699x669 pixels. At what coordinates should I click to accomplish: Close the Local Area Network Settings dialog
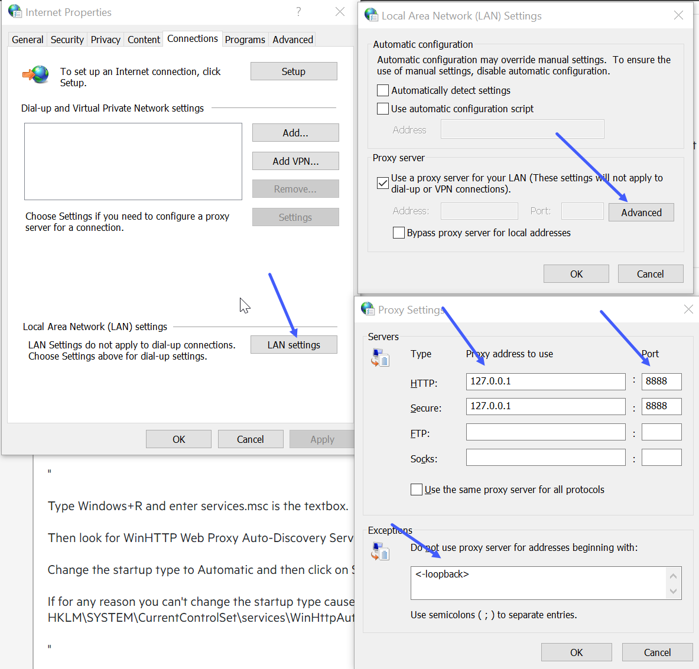(678, 15)
